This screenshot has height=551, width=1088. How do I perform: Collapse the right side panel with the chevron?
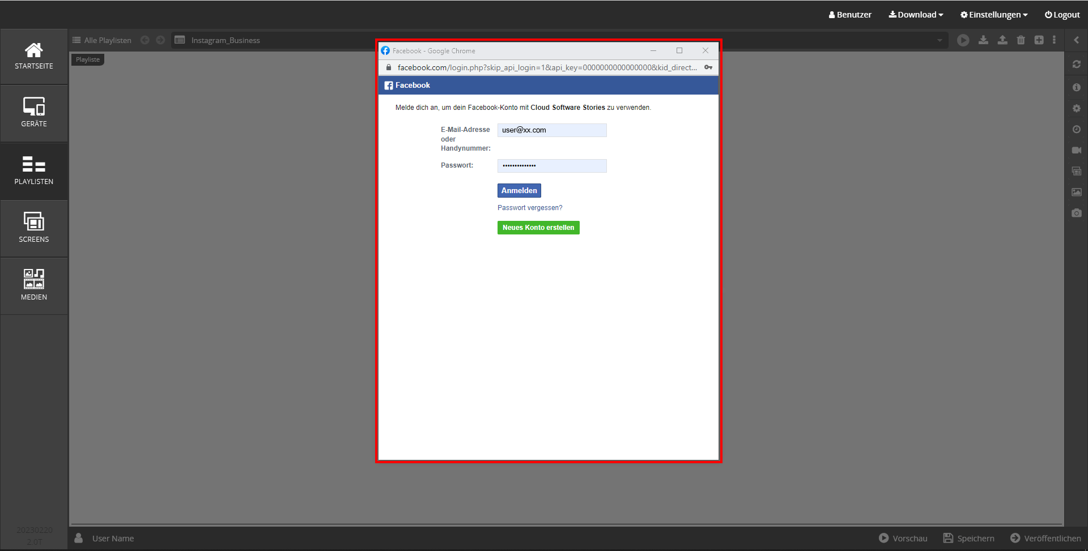1076,40
